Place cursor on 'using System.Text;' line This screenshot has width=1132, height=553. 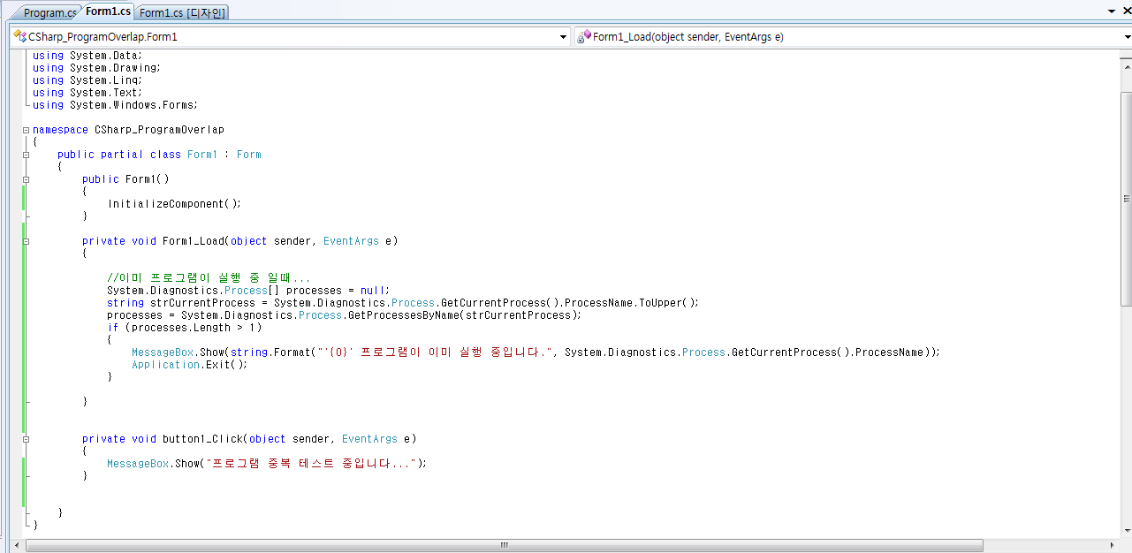click(87, 93)
